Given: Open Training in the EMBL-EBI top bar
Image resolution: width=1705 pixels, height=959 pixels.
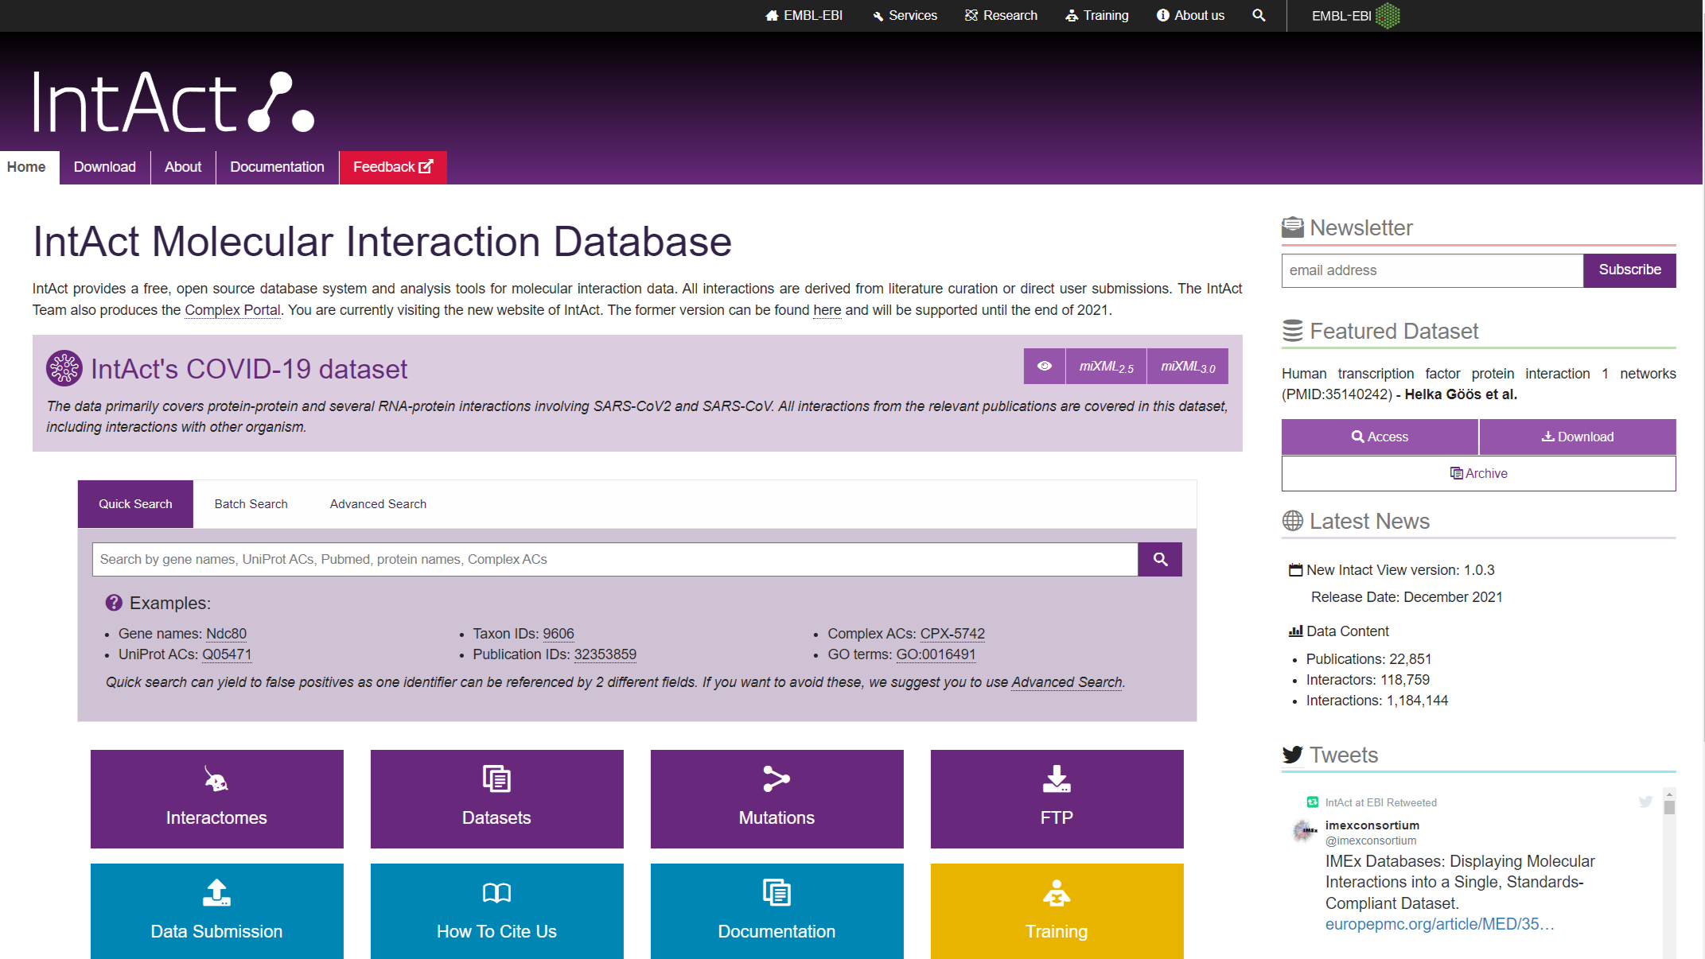Looking at the screenshot, I should [1097, 15].
